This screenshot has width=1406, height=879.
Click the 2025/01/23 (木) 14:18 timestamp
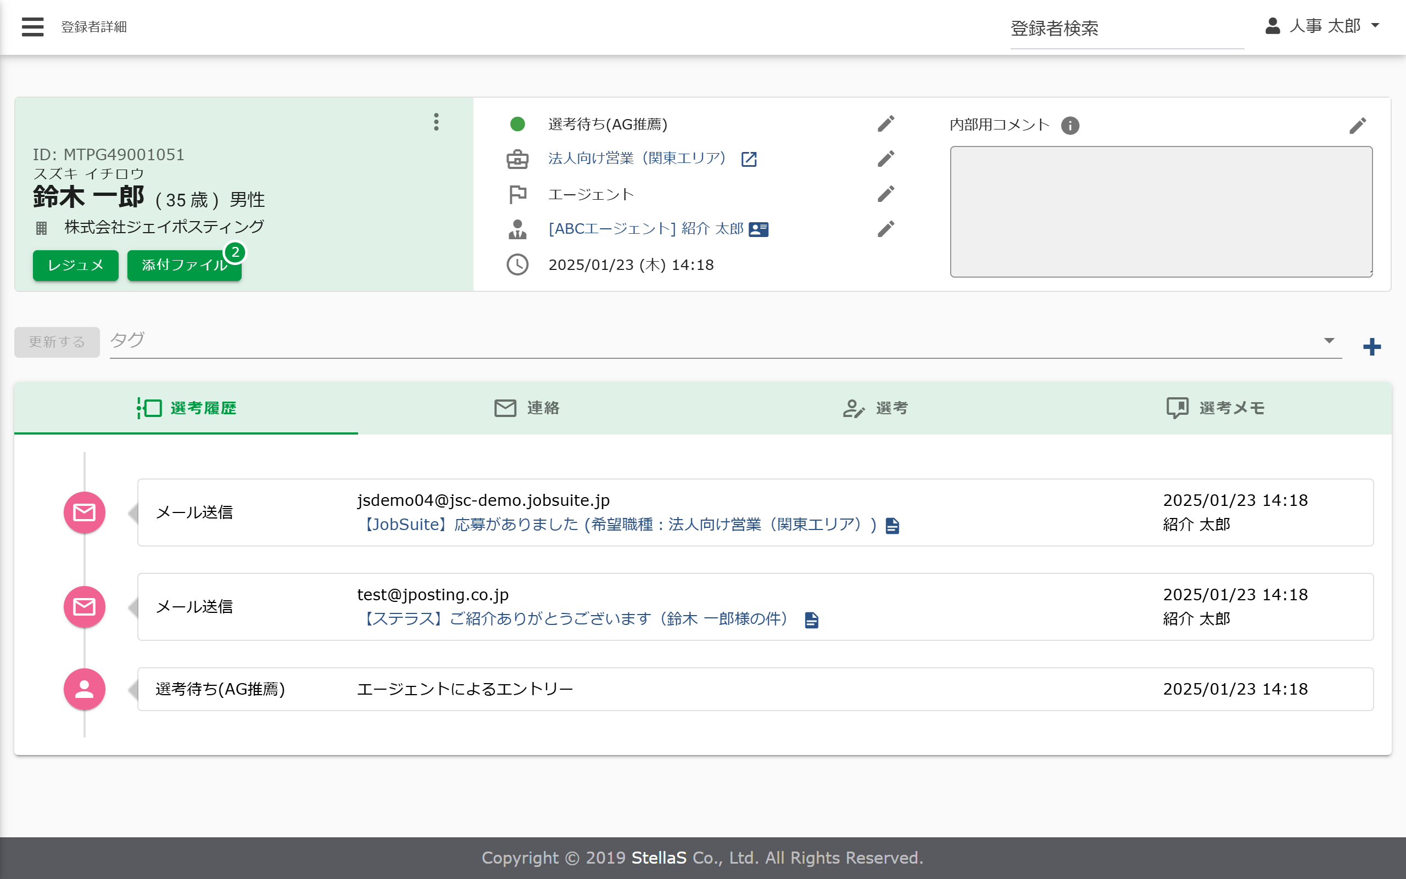(x=631, y=265)
